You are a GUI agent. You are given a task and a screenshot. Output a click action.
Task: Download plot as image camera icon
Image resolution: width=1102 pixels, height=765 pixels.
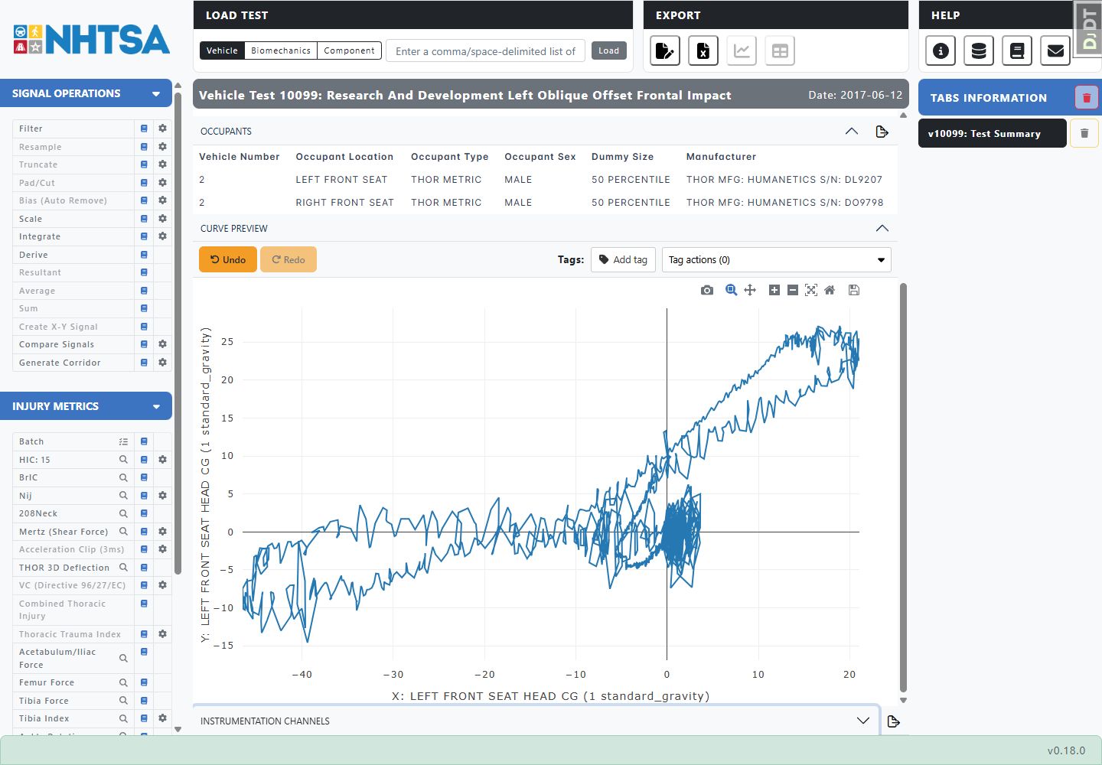tap(707, 290)
